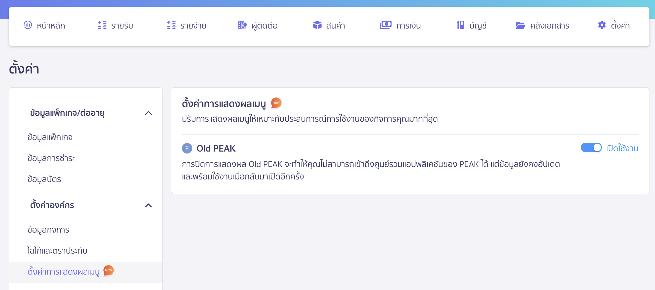Click the NEW badge beside ตั้งค่าการแสดงผลเมนู
The height and width of the screenshot is (290, 655).
point(108,271)
